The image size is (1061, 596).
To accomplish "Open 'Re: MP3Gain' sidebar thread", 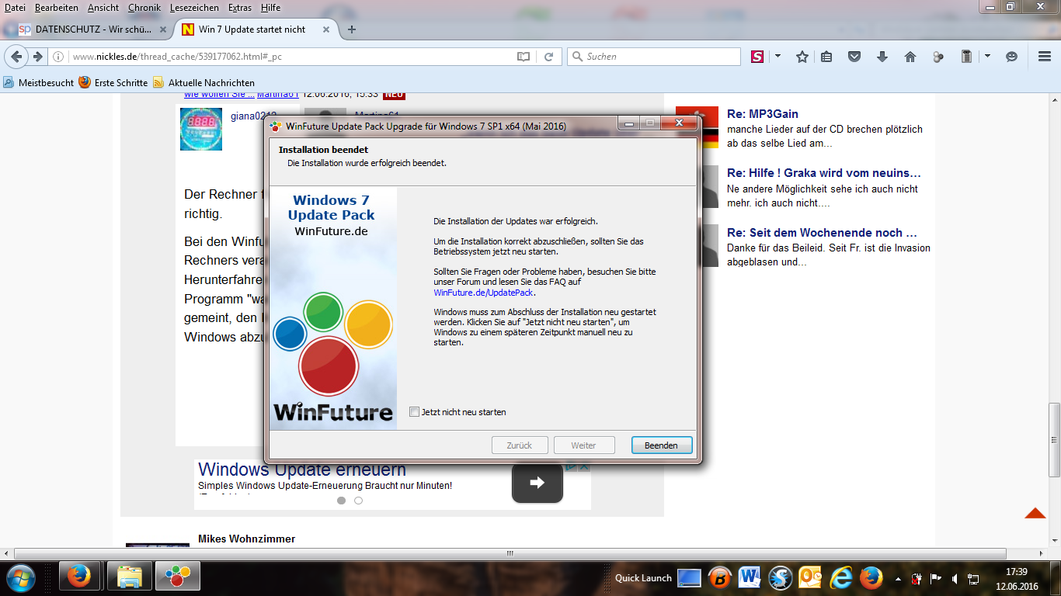I will [763, 114].
